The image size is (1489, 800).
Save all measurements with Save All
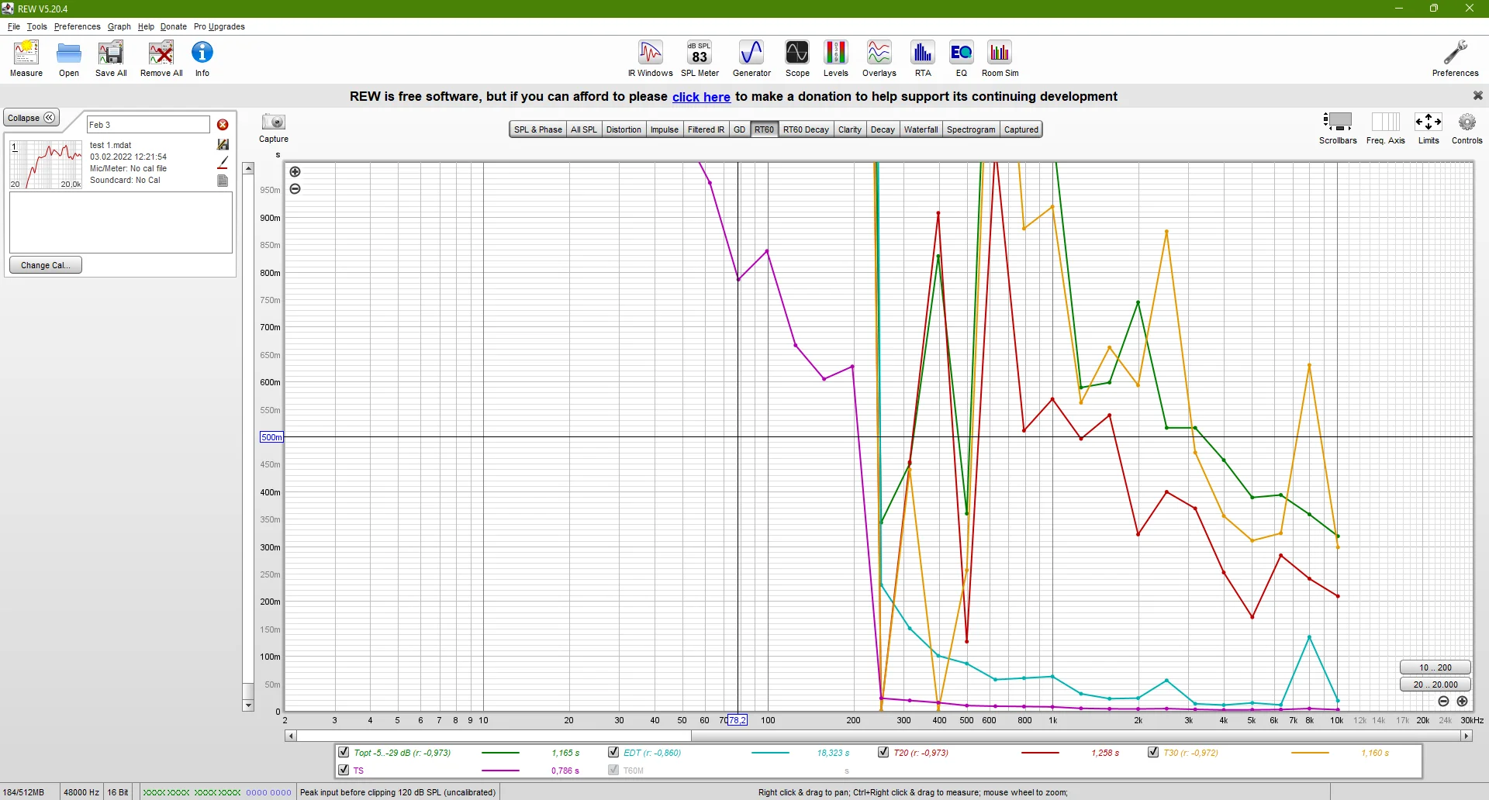tap(111, 59)
